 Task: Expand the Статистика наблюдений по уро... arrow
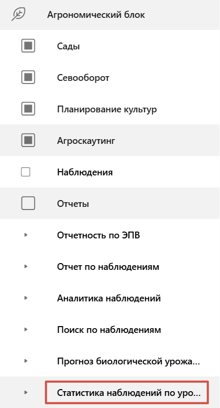click(x=26, y=392)
